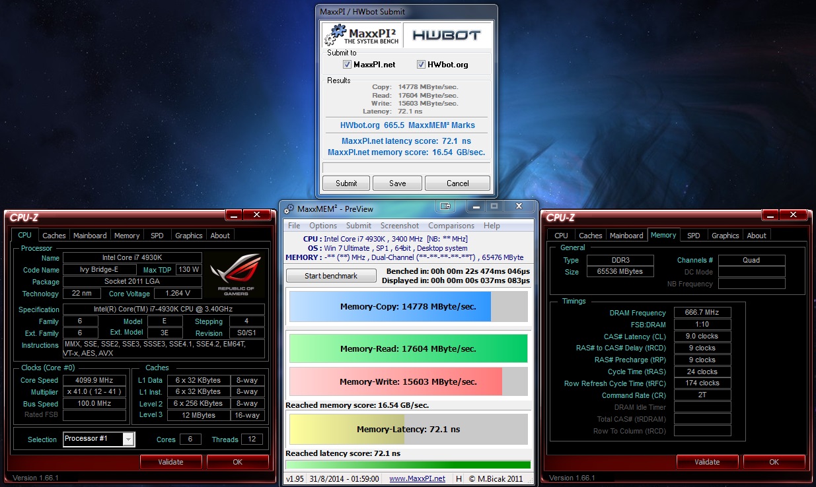Viewport: 816px width, 487px height.
Task: Click the green Memory-Read result bar
Action: (408, 348)
